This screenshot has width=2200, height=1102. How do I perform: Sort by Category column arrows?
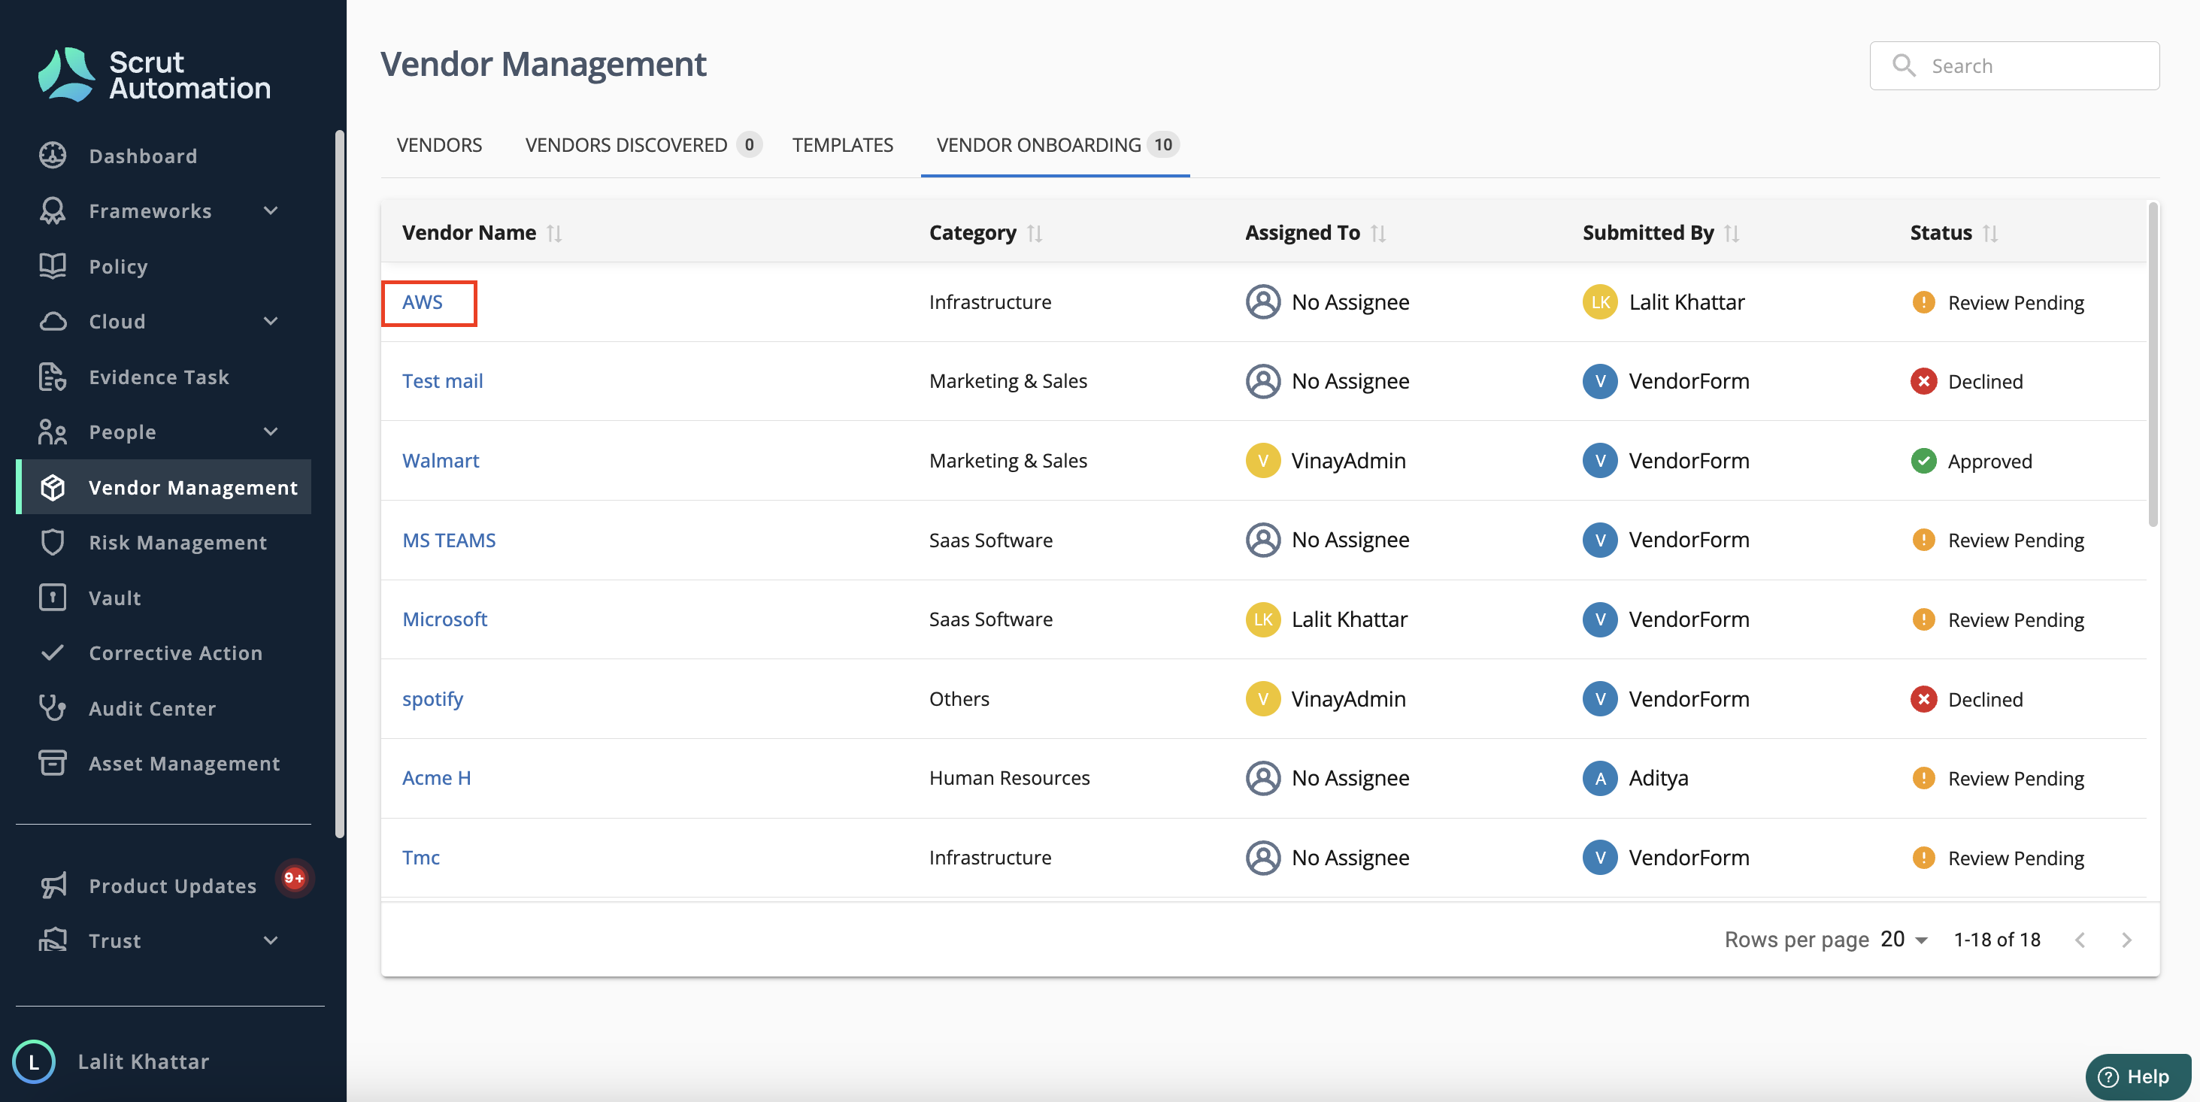click(x=1035, y=233)
